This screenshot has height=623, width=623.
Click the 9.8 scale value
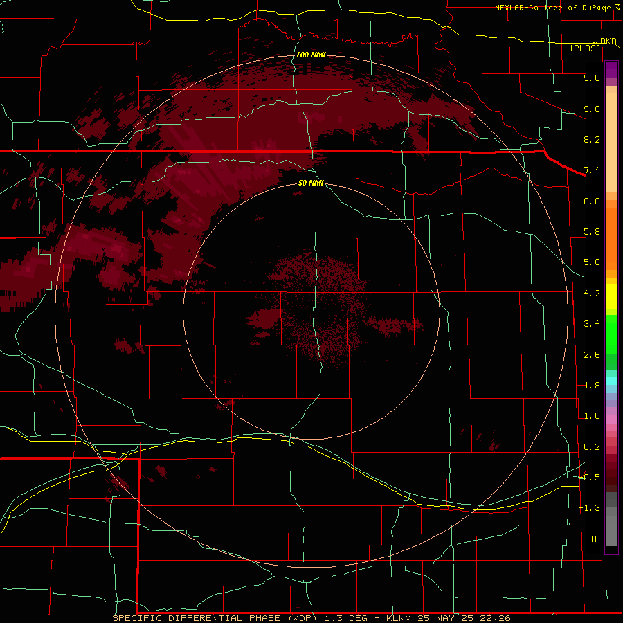pos(592,78)
